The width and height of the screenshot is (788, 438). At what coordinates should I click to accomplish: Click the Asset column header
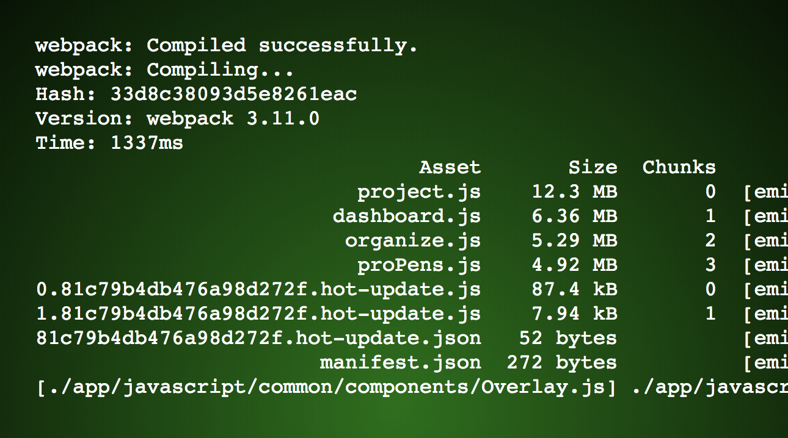(x=450, y=168)
